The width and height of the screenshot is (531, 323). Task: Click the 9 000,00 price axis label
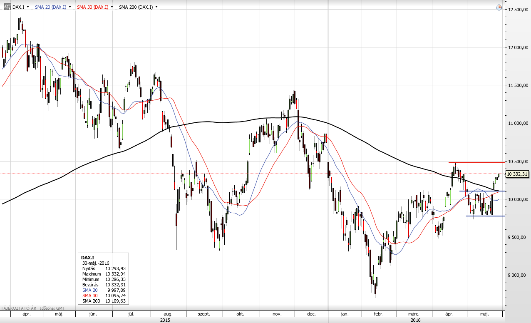pos(518,275)
